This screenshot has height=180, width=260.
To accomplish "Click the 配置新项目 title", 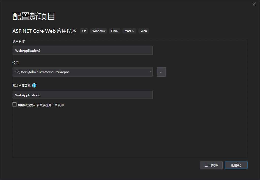I will pos(34,16).
